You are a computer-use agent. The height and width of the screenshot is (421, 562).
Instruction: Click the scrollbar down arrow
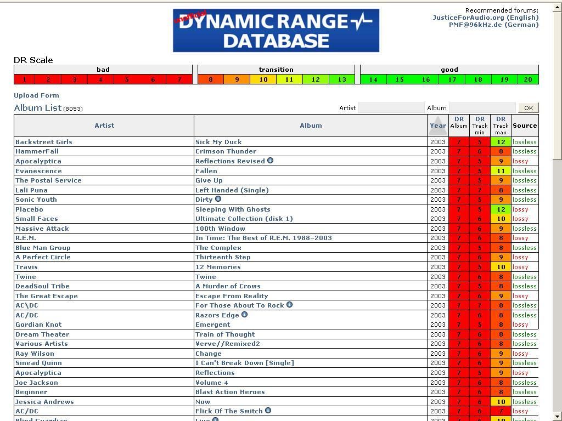558,417
